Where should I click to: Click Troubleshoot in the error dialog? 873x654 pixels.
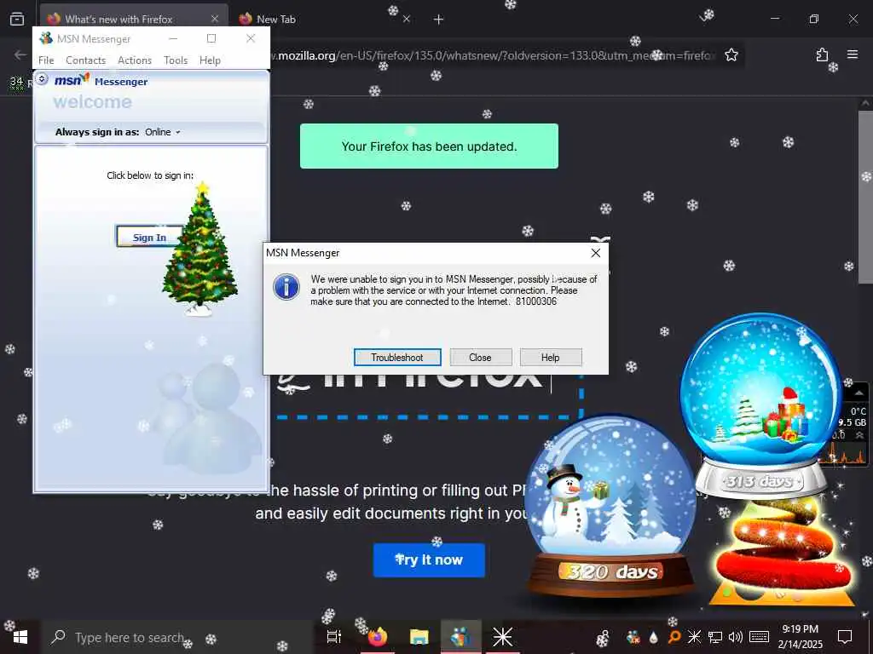[x=397, y=358]
